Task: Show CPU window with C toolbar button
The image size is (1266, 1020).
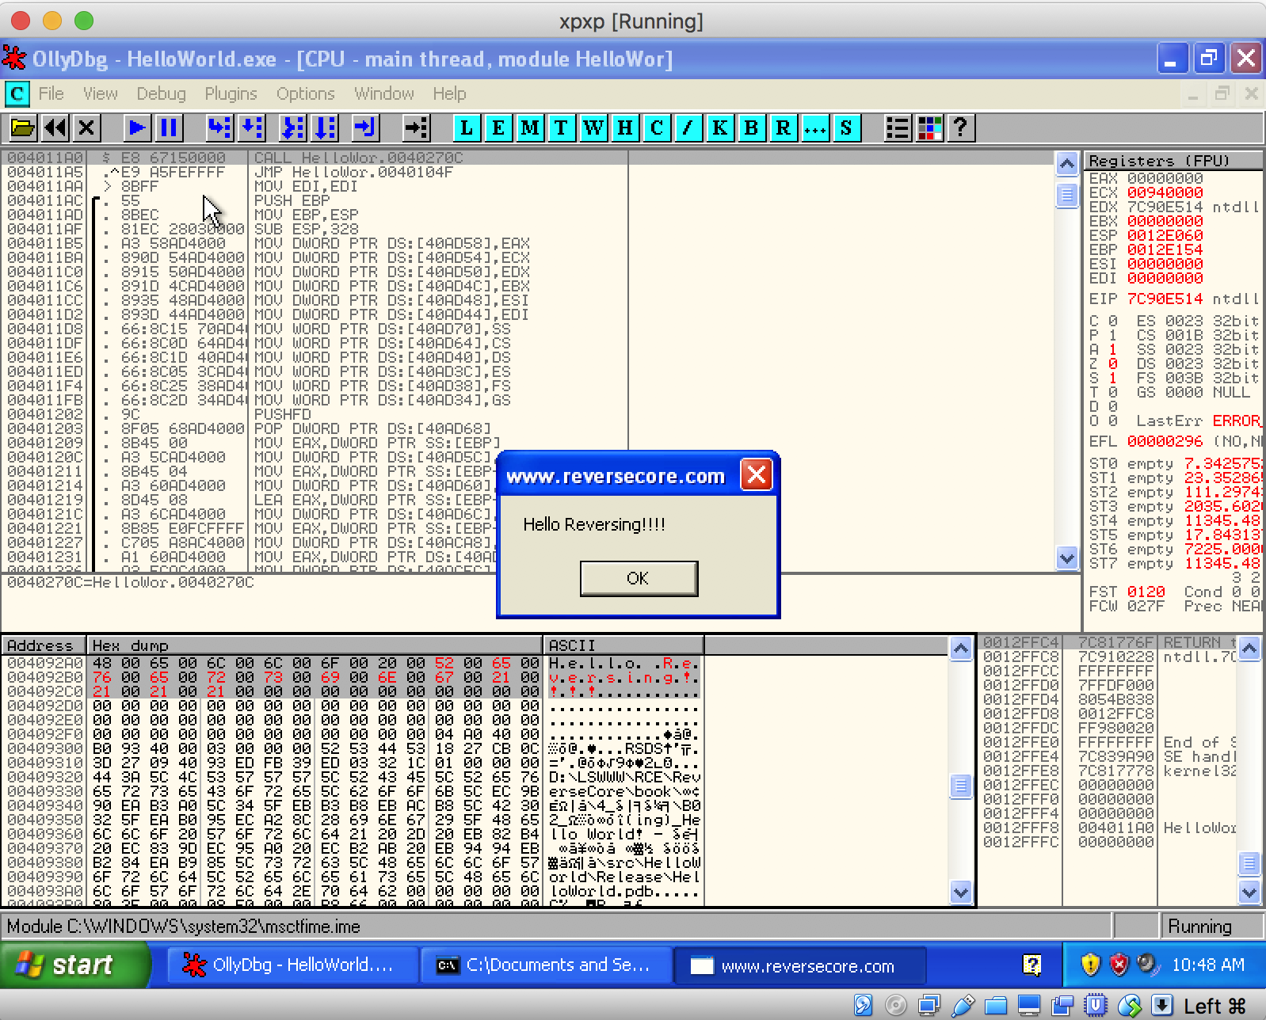Action: (x=657, y=127)
